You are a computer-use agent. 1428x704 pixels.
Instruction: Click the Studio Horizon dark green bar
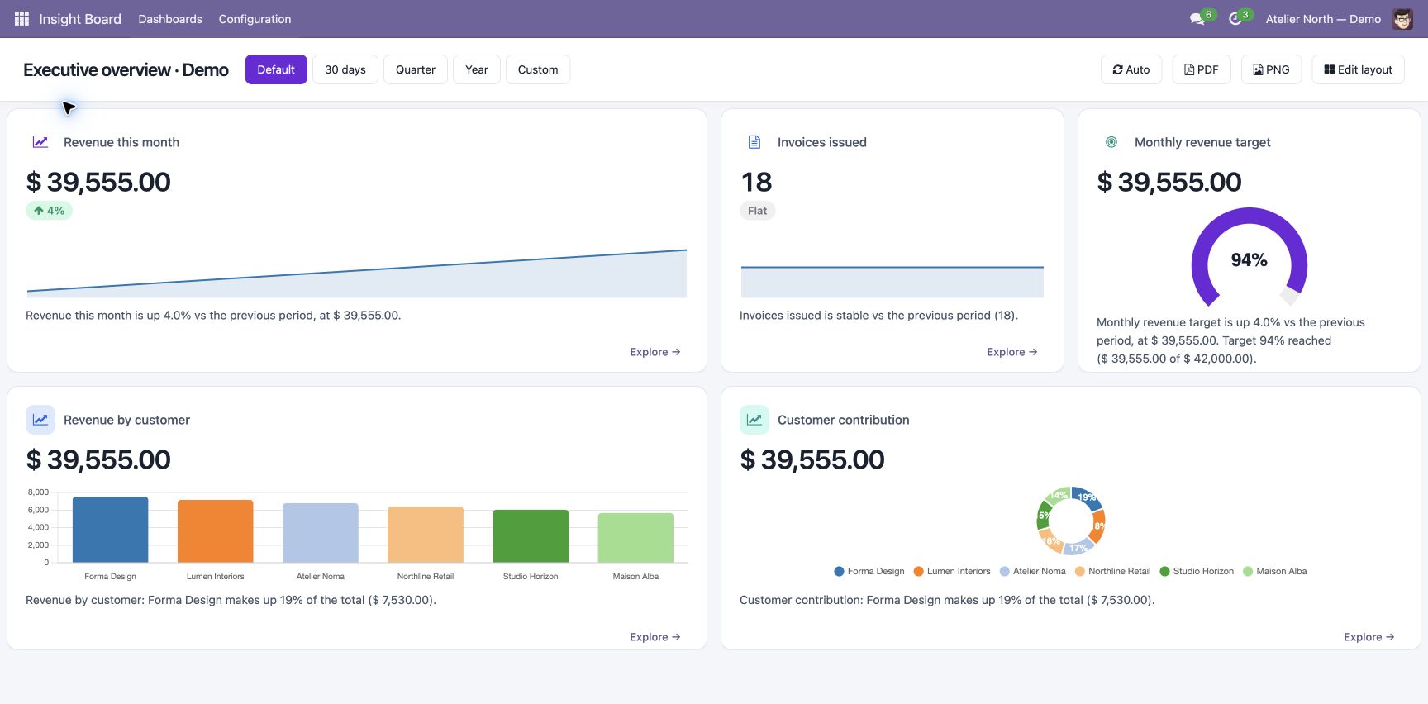click(531, 536)
